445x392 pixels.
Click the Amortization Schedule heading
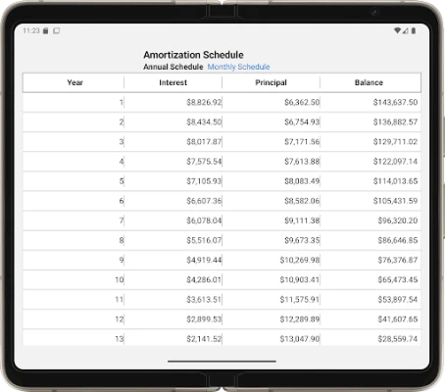(193, 55)
